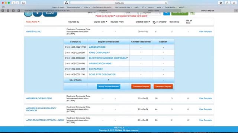Click the Chinese-Traditional column header
The image size is (238, 133).
click(x=141, y=42)
